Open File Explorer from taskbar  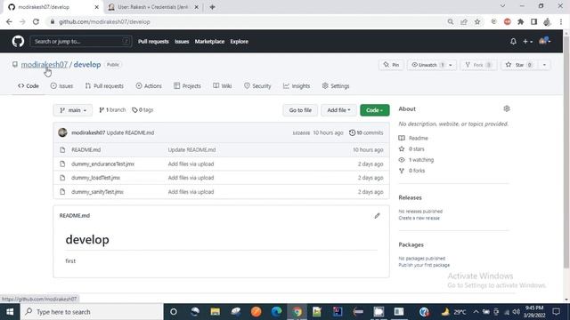[216, 312]
